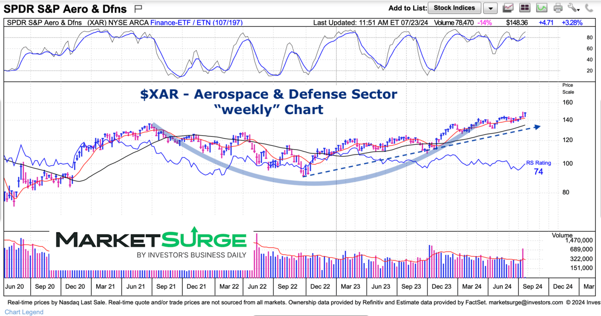This screenshot has height=316, width=601.
Task: Select the Jun 21 date marker
Action: tap(136, 286)
